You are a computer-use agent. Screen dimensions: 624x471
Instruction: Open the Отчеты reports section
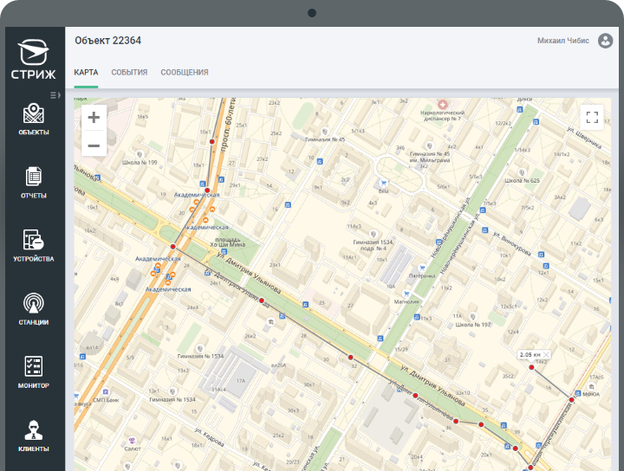click(33, 183)
